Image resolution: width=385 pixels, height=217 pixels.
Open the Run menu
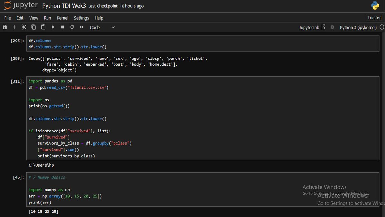point(47,18)
